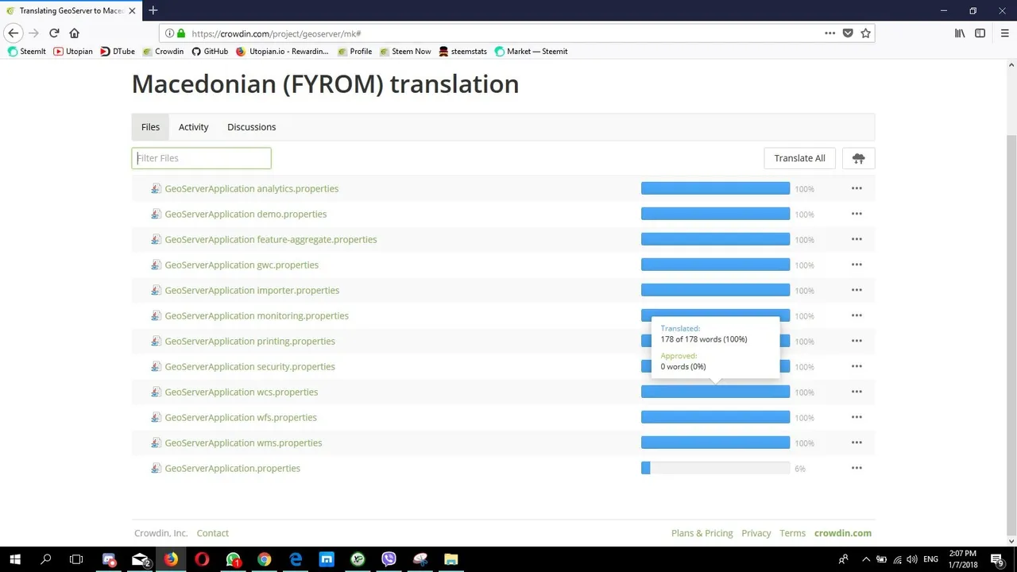Click the Translate All button
The height and width of the screenshot is (572, 1017).
coord(799,158)
